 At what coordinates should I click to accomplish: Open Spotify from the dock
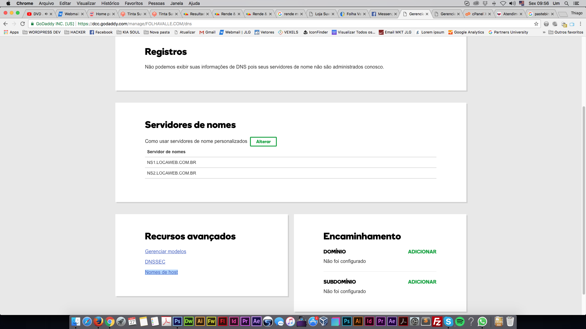(x=460, y=321)
